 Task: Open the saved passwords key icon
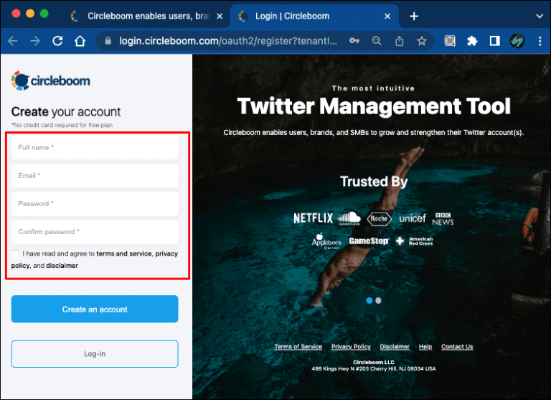354,41
